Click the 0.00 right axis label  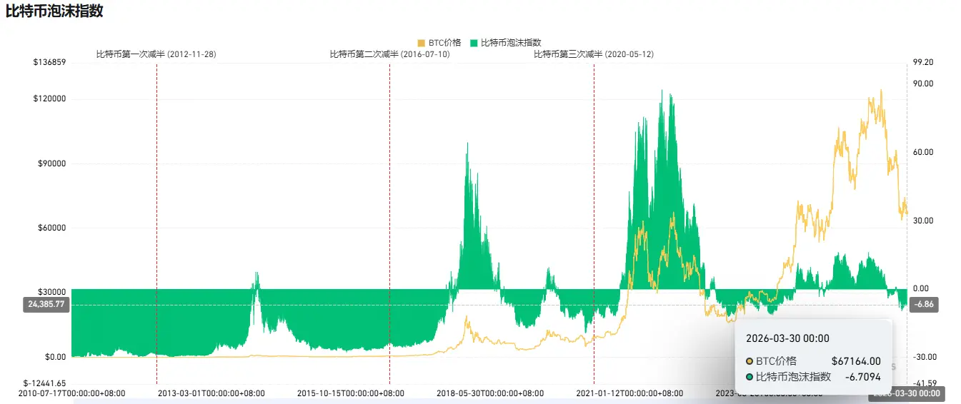[x=921, y=288]
